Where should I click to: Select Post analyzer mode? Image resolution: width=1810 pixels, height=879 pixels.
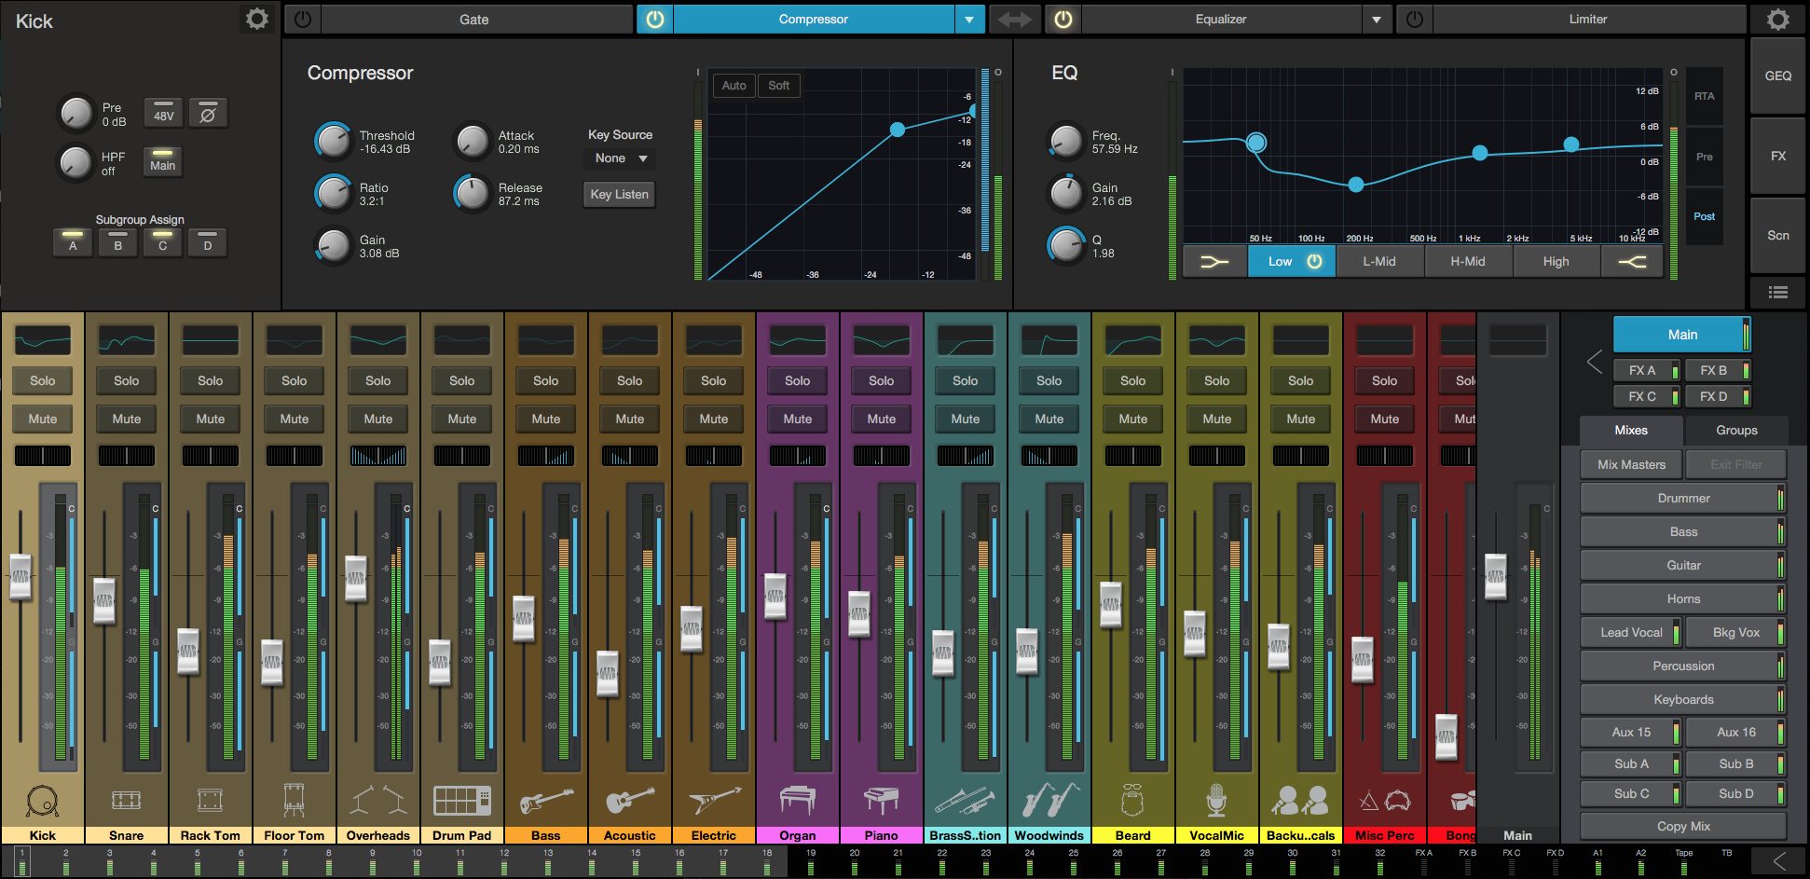coord(1704,216)
